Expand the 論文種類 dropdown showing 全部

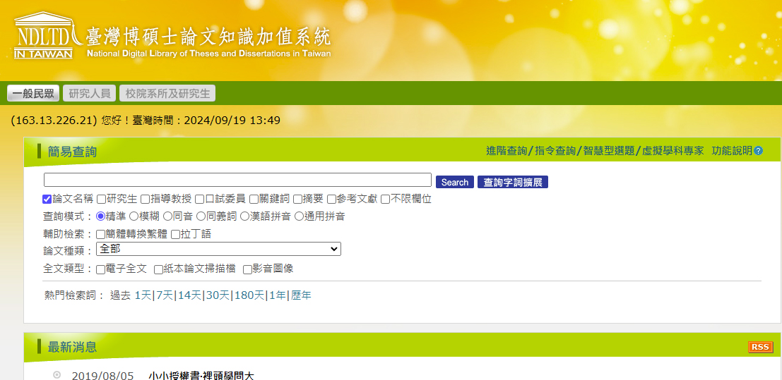[218, 249]
